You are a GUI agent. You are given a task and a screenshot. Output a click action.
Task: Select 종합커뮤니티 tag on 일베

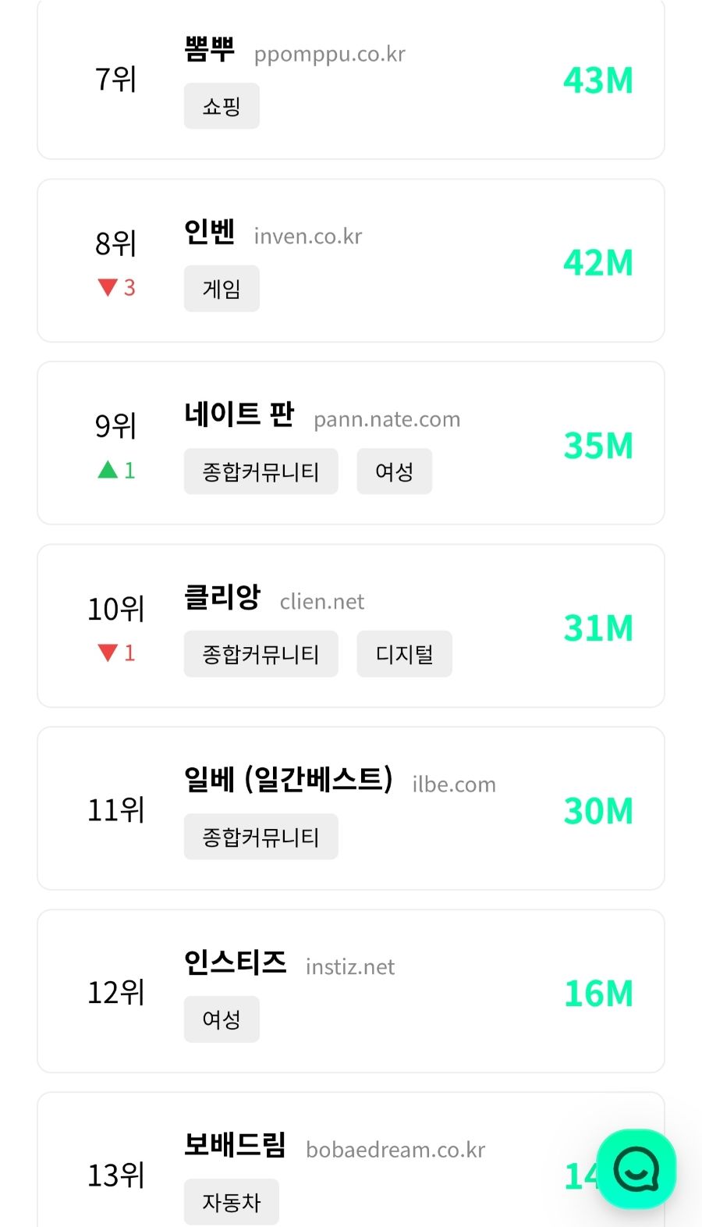(x=261, y=837)
